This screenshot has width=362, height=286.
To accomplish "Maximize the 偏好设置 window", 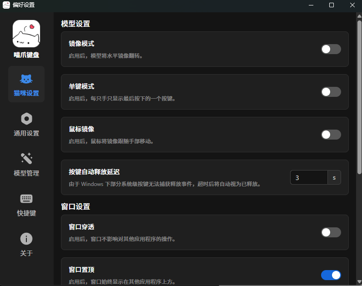I will (x=331, y=5).
